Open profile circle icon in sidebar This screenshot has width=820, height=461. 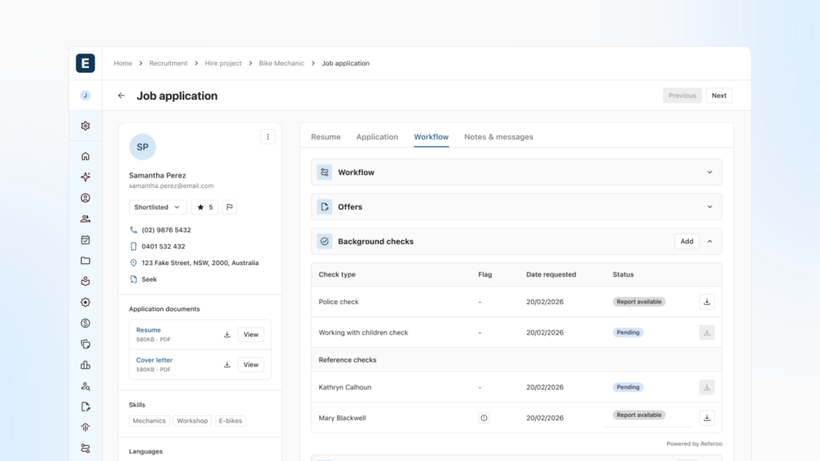[85, 198]
